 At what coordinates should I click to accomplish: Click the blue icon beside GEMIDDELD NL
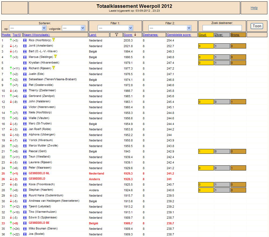click(25, 174)
